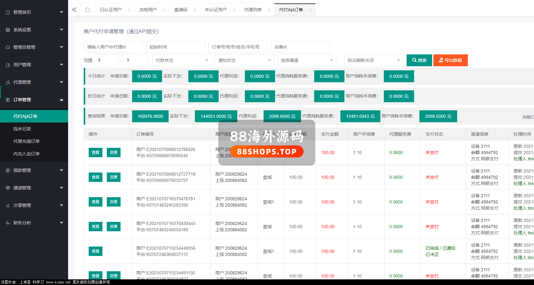The height and width of the screenshot is (285, 534).
Task: Open the 通知状态 dropdown
Action: [244, 60]
